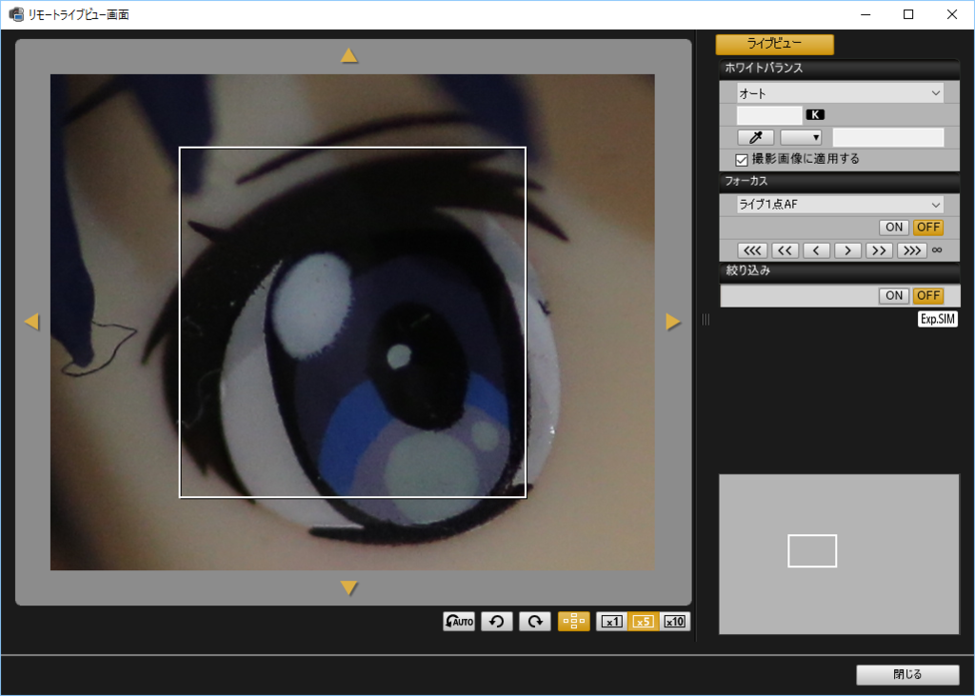Click the ライブビュー button
975x696 pixels.
(775, 44)
